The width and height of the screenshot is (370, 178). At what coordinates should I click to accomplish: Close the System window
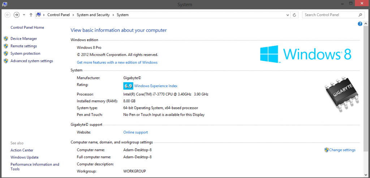[x=362, y=3]
